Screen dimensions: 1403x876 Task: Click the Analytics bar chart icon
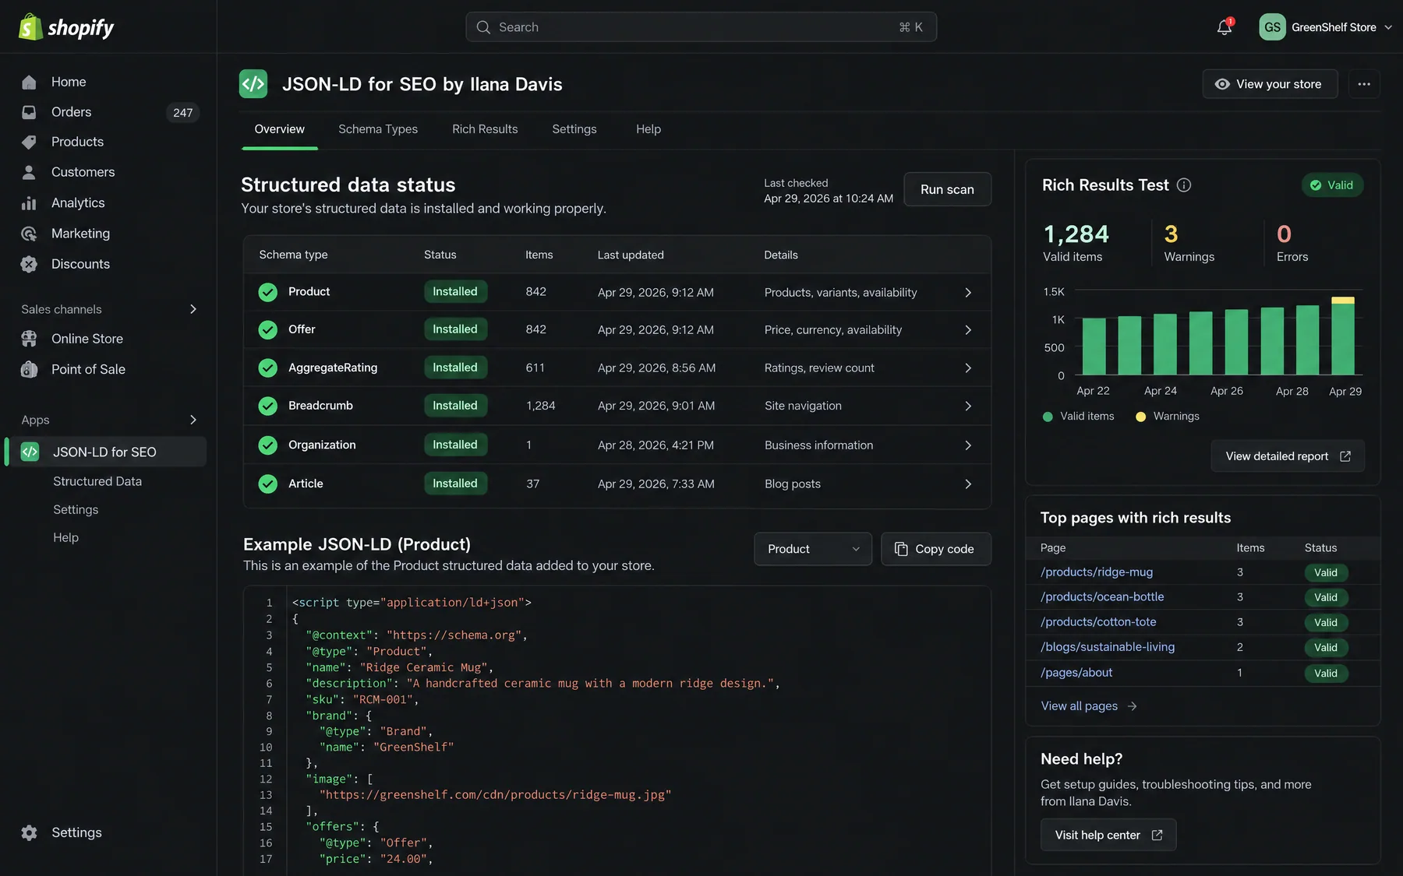(29, 202)
